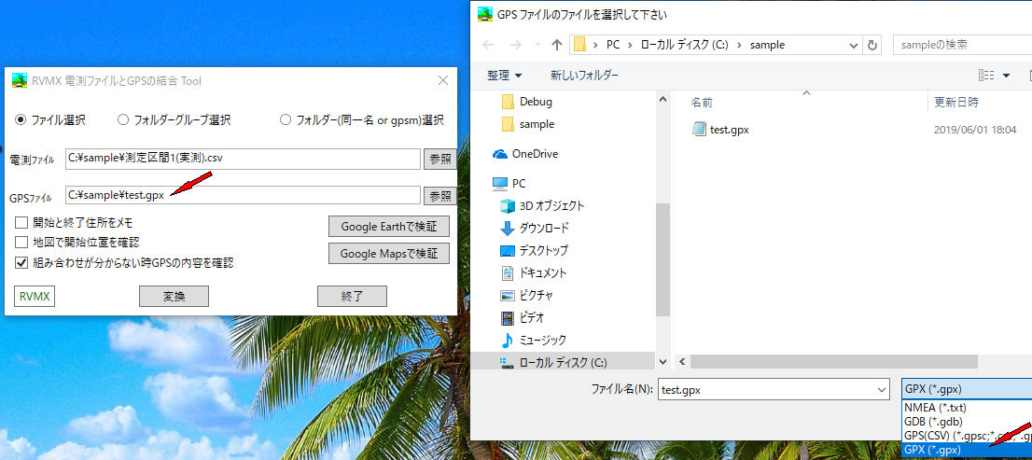
Task: Click the refresh icon beside address bar
Action: [872, 45]
